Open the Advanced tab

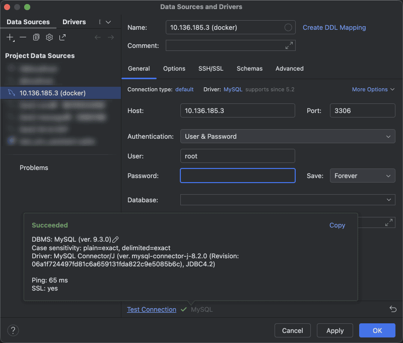[289, 69]
